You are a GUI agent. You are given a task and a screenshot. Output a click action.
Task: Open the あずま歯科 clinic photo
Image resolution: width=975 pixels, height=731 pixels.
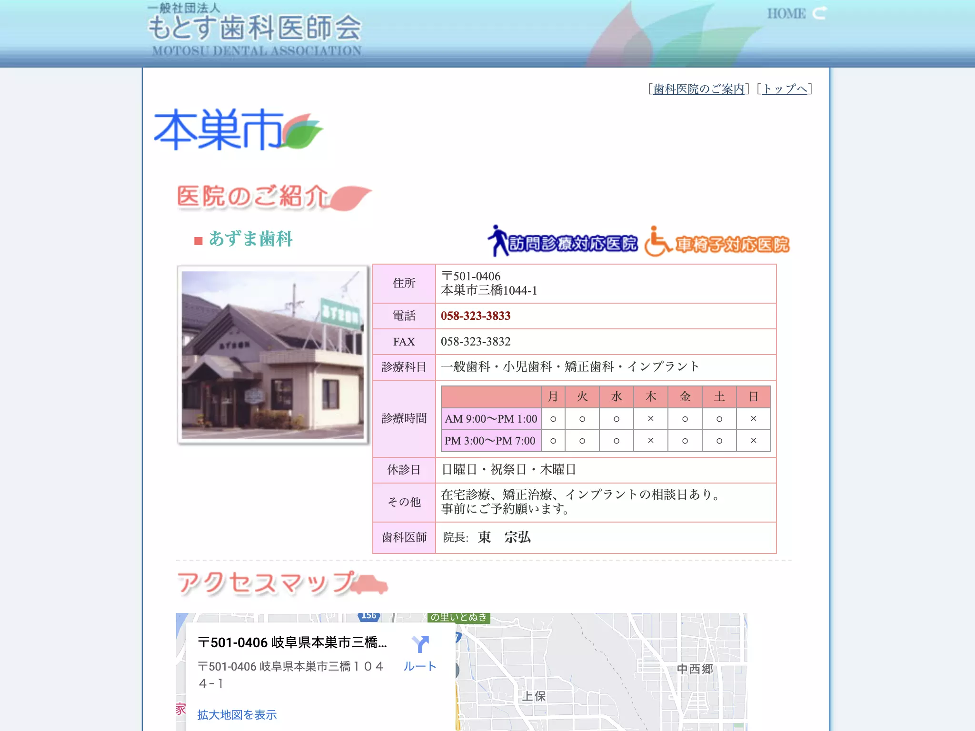[x=273, y=355]
